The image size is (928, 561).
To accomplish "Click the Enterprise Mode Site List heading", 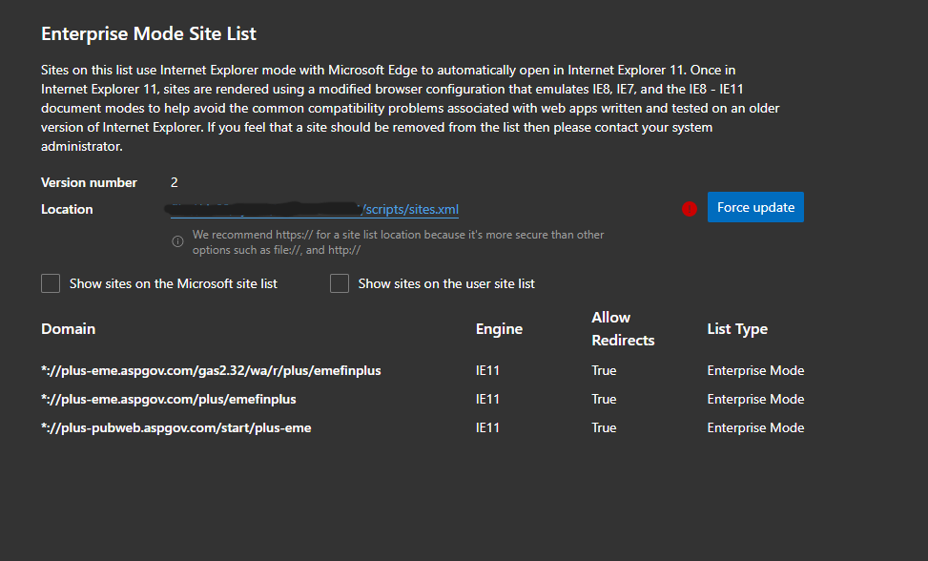I will (149, 33).
